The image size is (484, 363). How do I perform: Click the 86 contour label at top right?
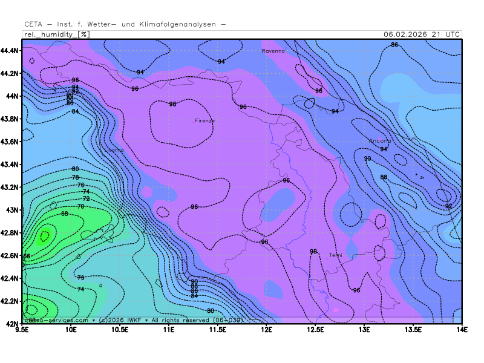[394, 45]
